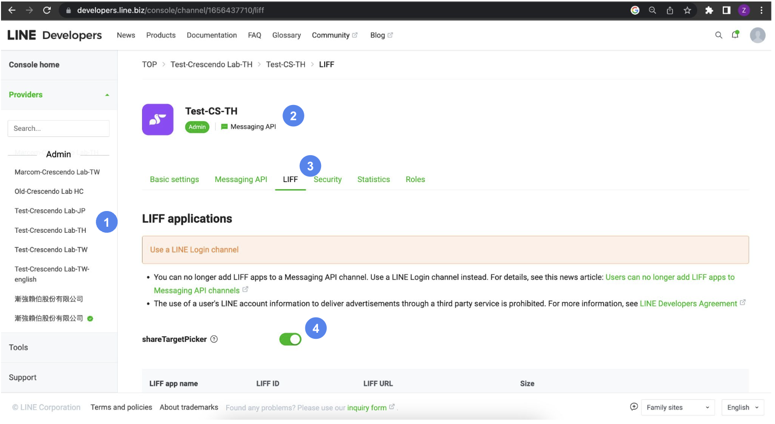Click the share page icon
Image resolution: width=775 pixels, height=424 pixels.
point(670,10)
